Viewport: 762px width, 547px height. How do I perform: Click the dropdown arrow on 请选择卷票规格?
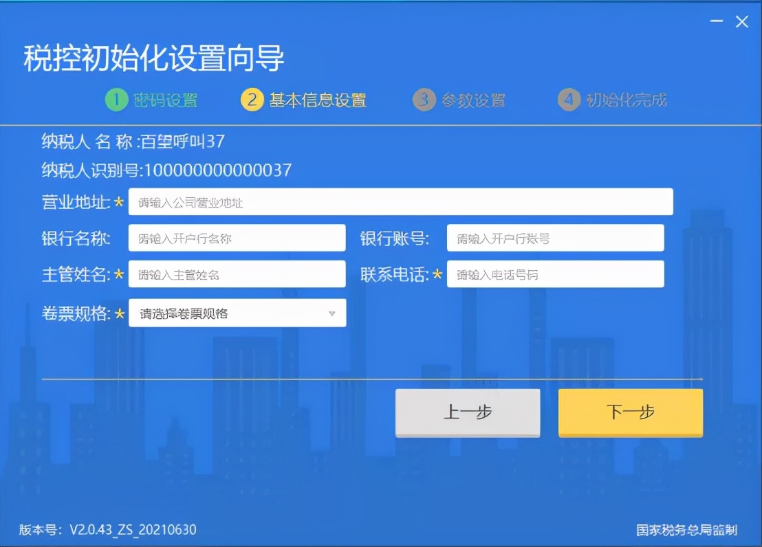333,313
